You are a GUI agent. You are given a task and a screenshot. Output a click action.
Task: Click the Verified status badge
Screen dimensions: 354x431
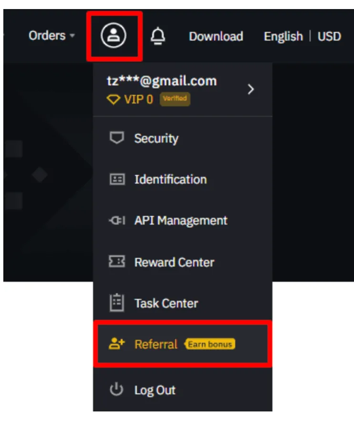[175, 99]
